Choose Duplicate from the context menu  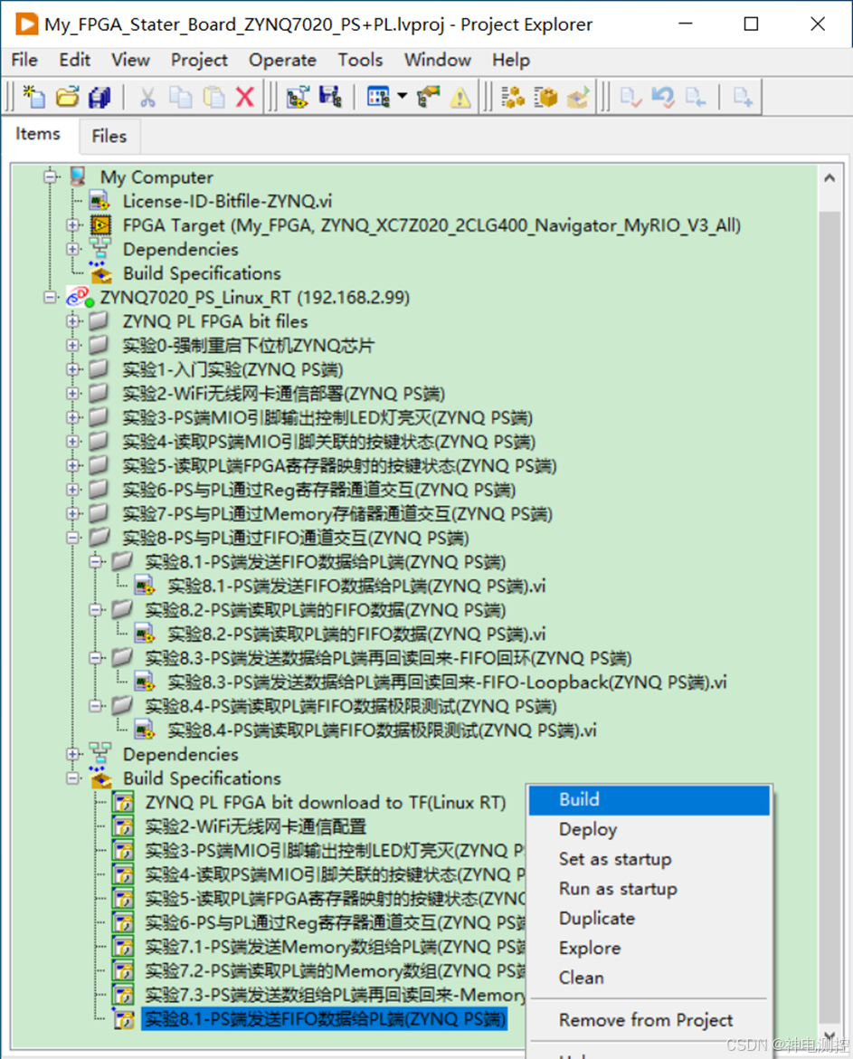click(649, 919)
